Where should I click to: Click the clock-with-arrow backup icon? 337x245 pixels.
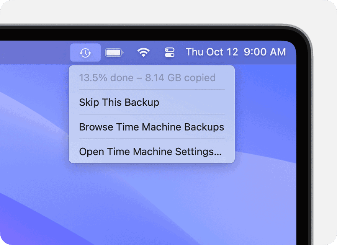click(x=85, y=53)
